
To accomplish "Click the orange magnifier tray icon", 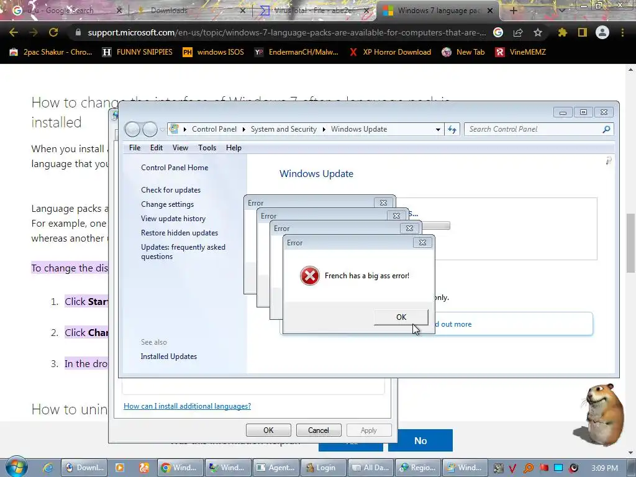I will click(529, 468).
